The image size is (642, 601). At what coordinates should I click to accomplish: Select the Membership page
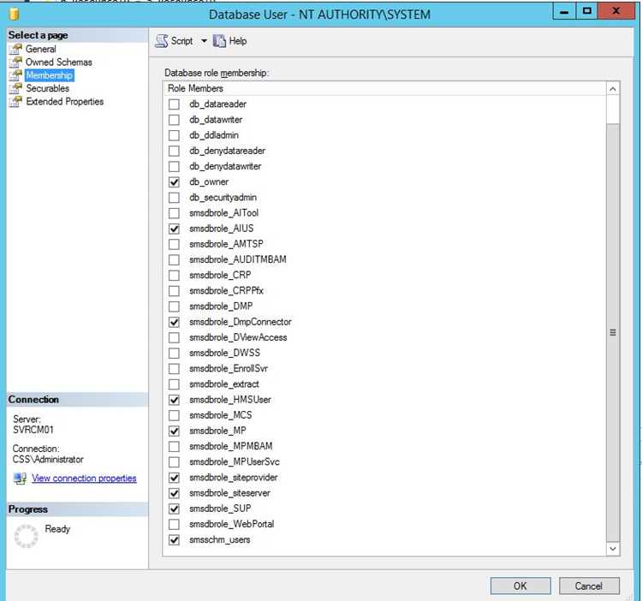(49, 75)
